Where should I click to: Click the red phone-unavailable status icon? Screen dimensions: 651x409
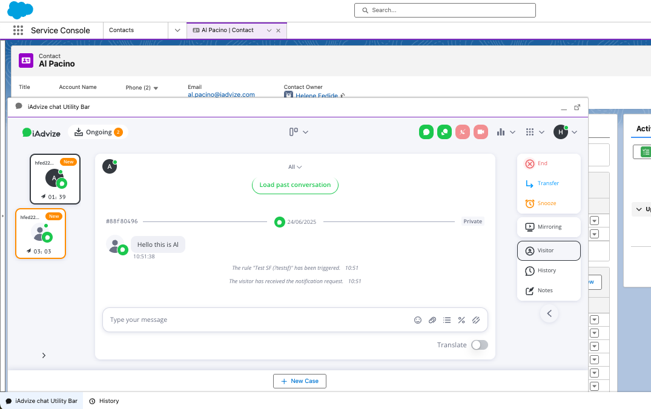coord(463,132)
